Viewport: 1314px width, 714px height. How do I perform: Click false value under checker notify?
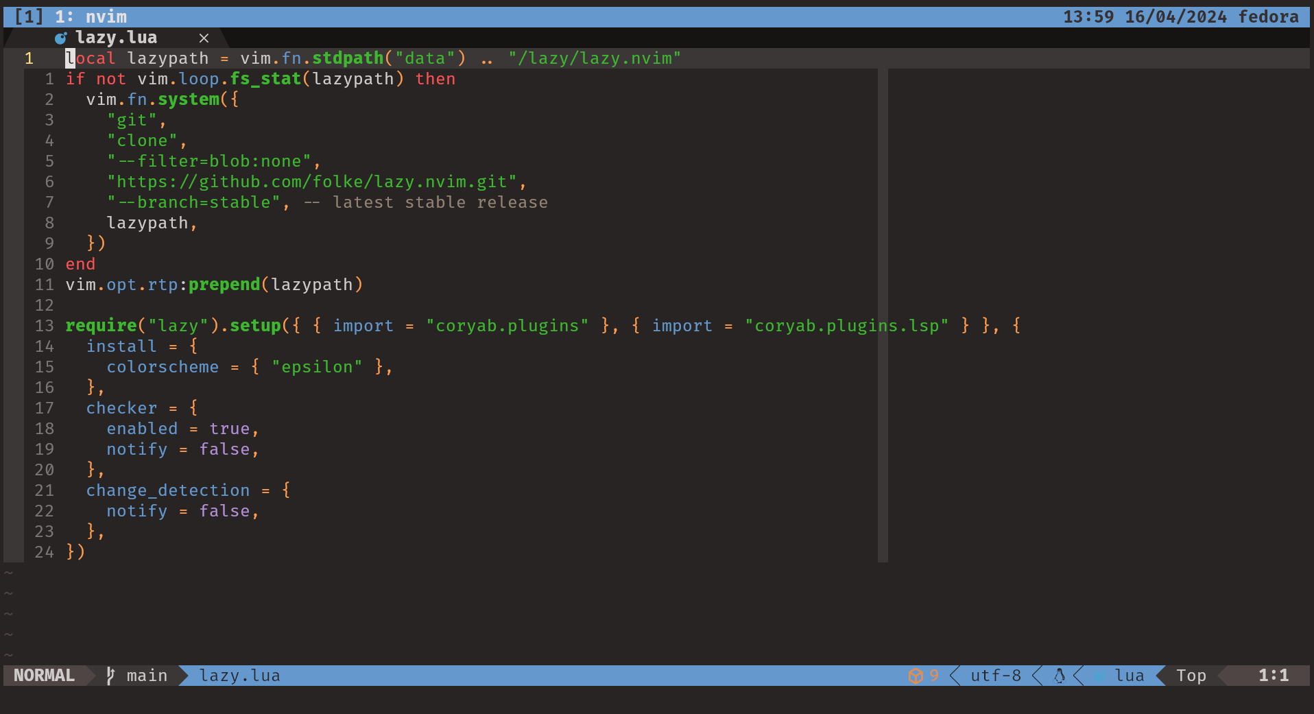coord(224,449)
